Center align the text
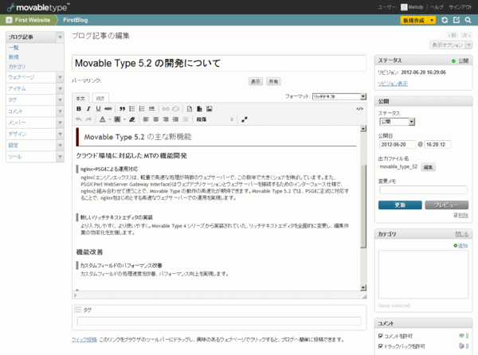This screenshot has width=478, height=355. [156, 119]
